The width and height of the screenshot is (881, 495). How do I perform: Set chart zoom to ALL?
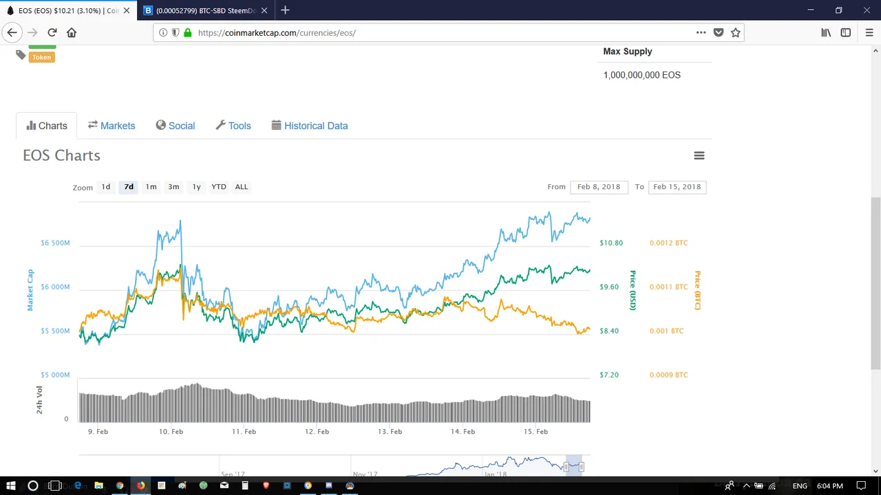[x=242, y=187]
